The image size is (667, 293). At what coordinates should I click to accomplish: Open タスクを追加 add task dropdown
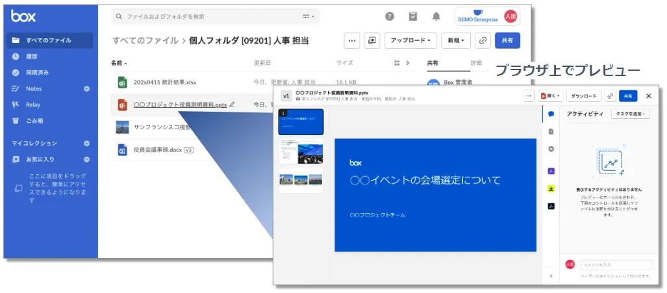(x=631, y=114)
